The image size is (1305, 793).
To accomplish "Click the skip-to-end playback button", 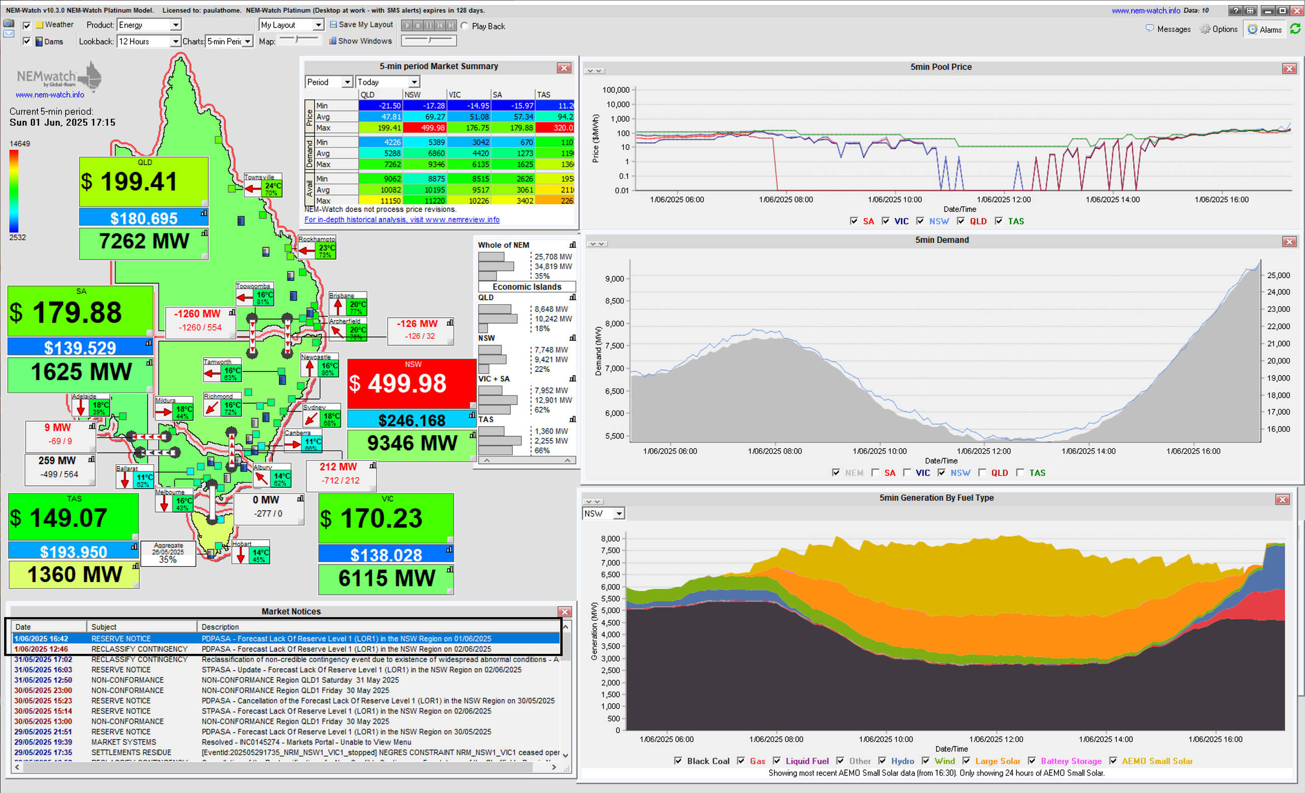I will (x=451, y=25).
